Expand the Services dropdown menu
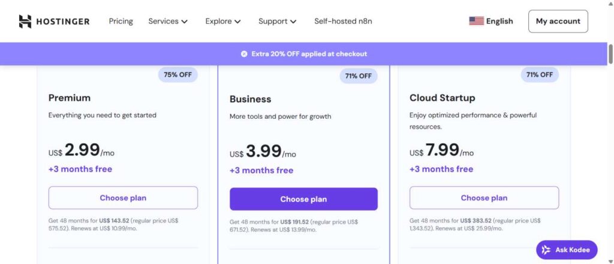The image size is (614, 264). [168, 21]
